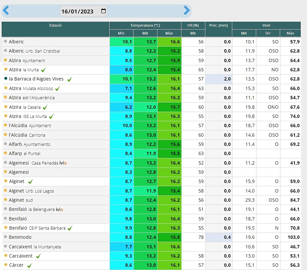
Task: Advance to the next day with the right arrow
Action: pyautogui.click(x=187, y=11)
